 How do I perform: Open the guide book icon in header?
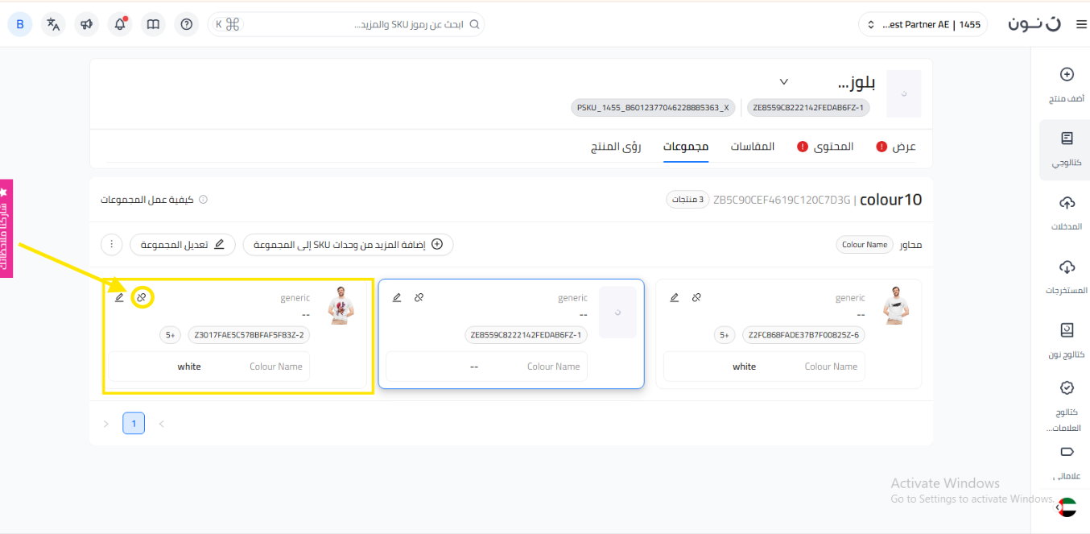tap(153, 24)
